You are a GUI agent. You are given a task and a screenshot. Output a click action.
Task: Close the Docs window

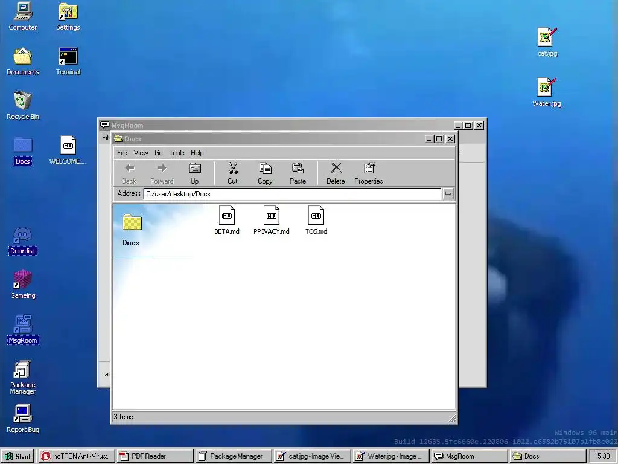(450, 139)
